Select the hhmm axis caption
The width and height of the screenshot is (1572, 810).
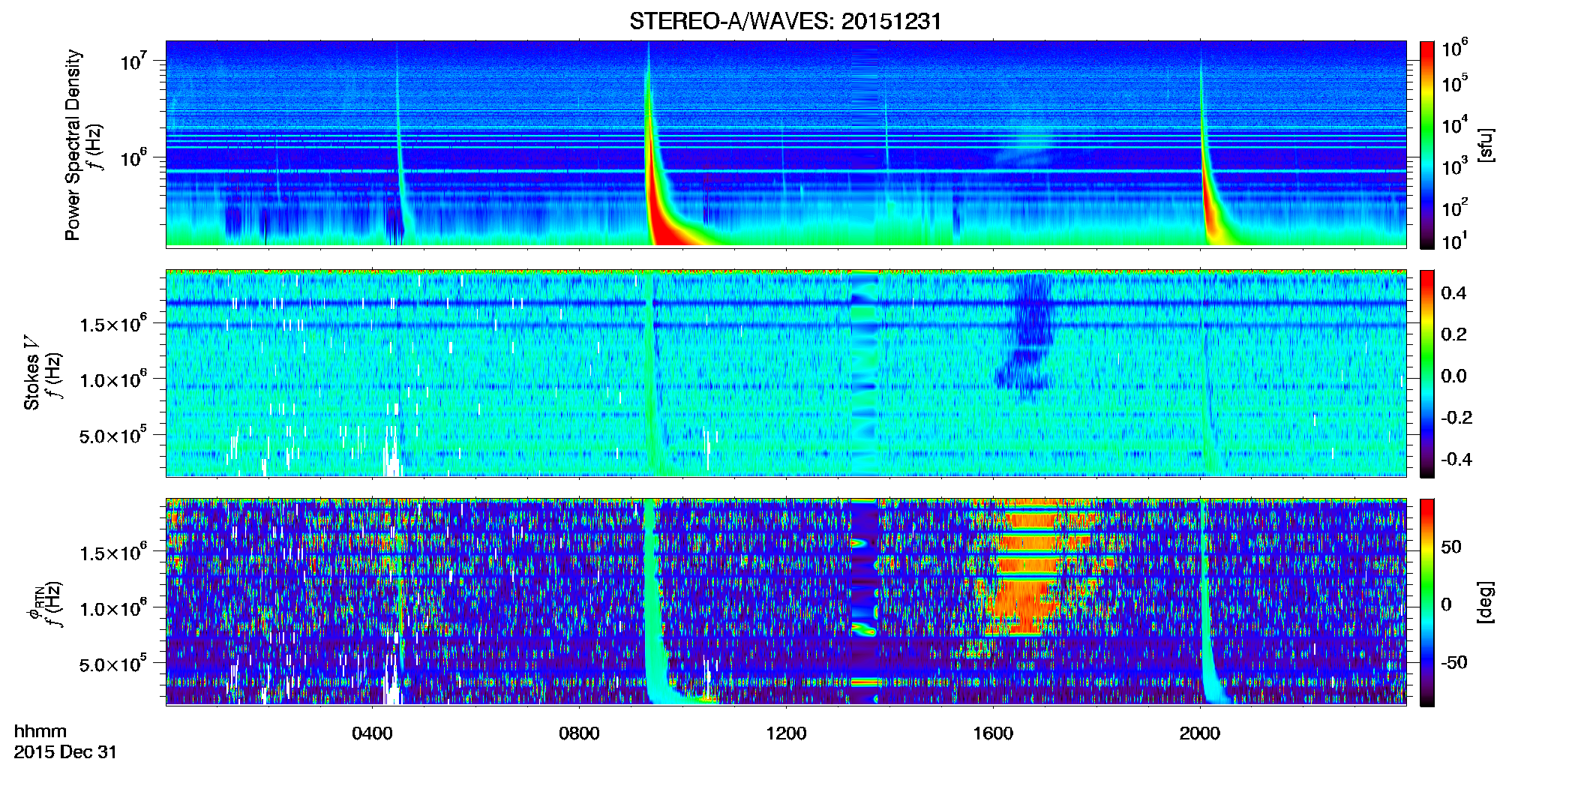click(40, 731)
